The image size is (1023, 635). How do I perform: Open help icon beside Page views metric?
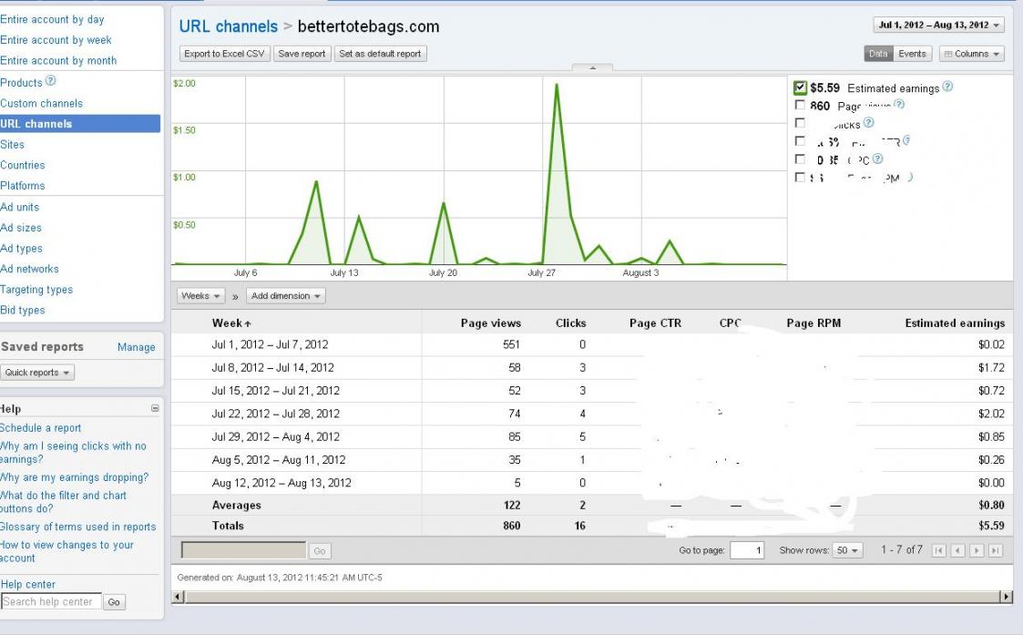coord(899,104)
